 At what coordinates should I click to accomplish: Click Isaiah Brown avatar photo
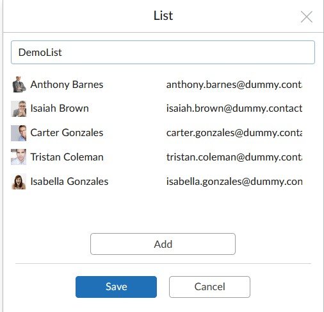tap(19, 108)
